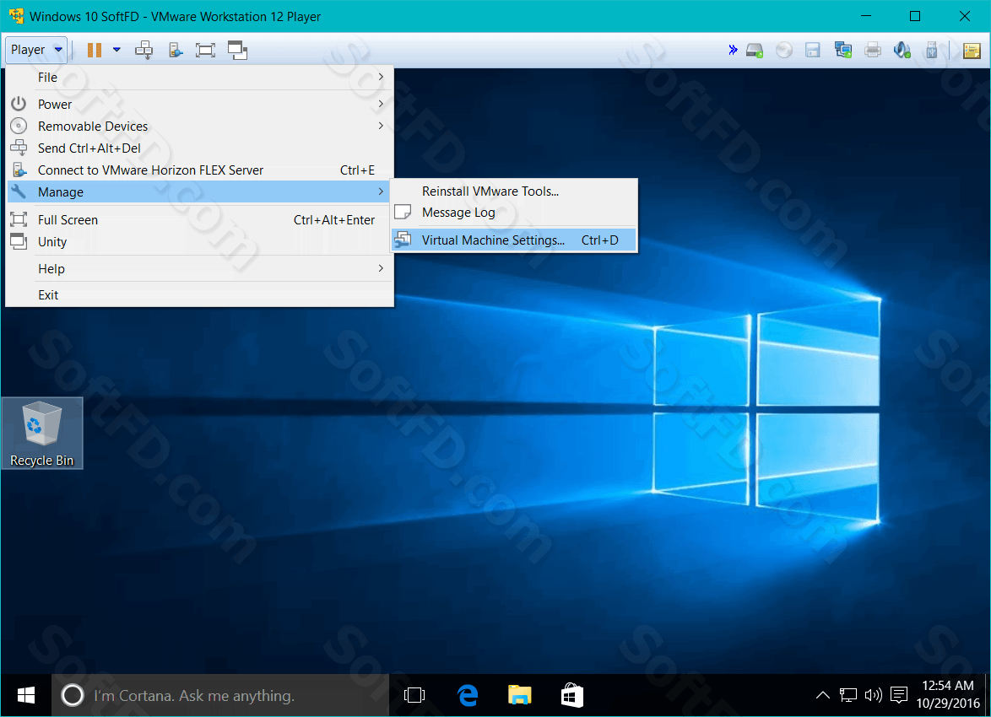Click the toolbar Send Ctrl+Alt+Del icon
Screen dimensions: 991x717
click(144, 50)
